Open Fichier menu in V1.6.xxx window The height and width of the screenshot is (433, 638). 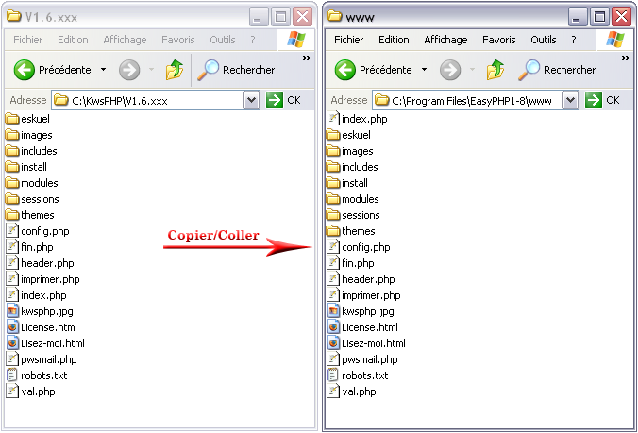pos(27,40)
